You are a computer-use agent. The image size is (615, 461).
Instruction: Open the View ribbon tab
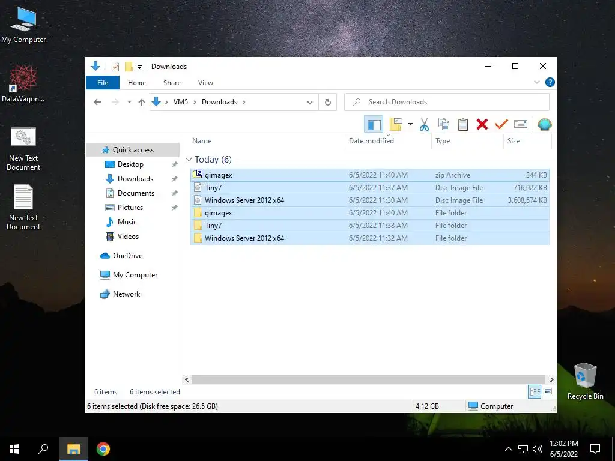pyautogui.click(x=205, y=83)
